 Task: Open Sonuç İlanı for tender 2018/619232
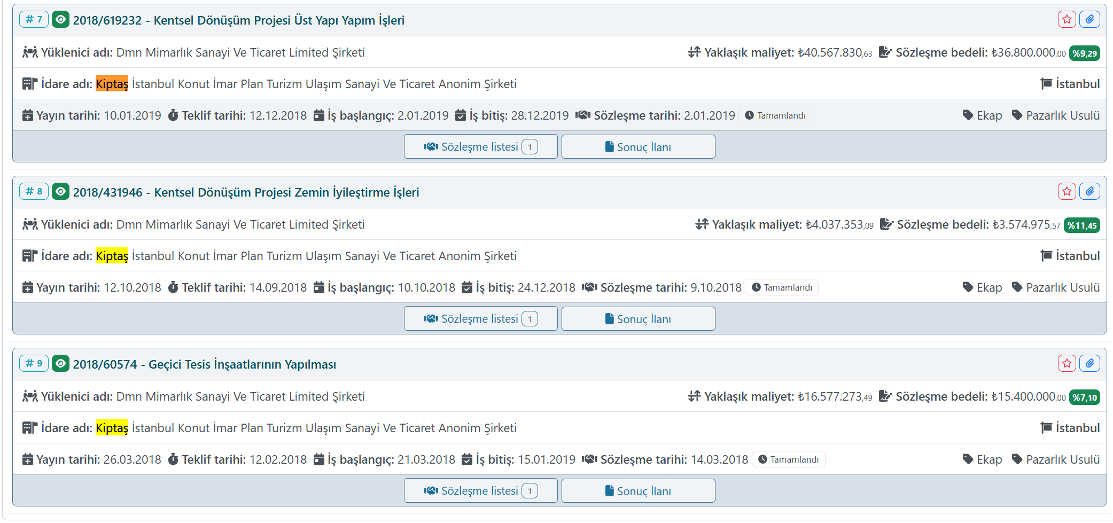tap(638, 147)
